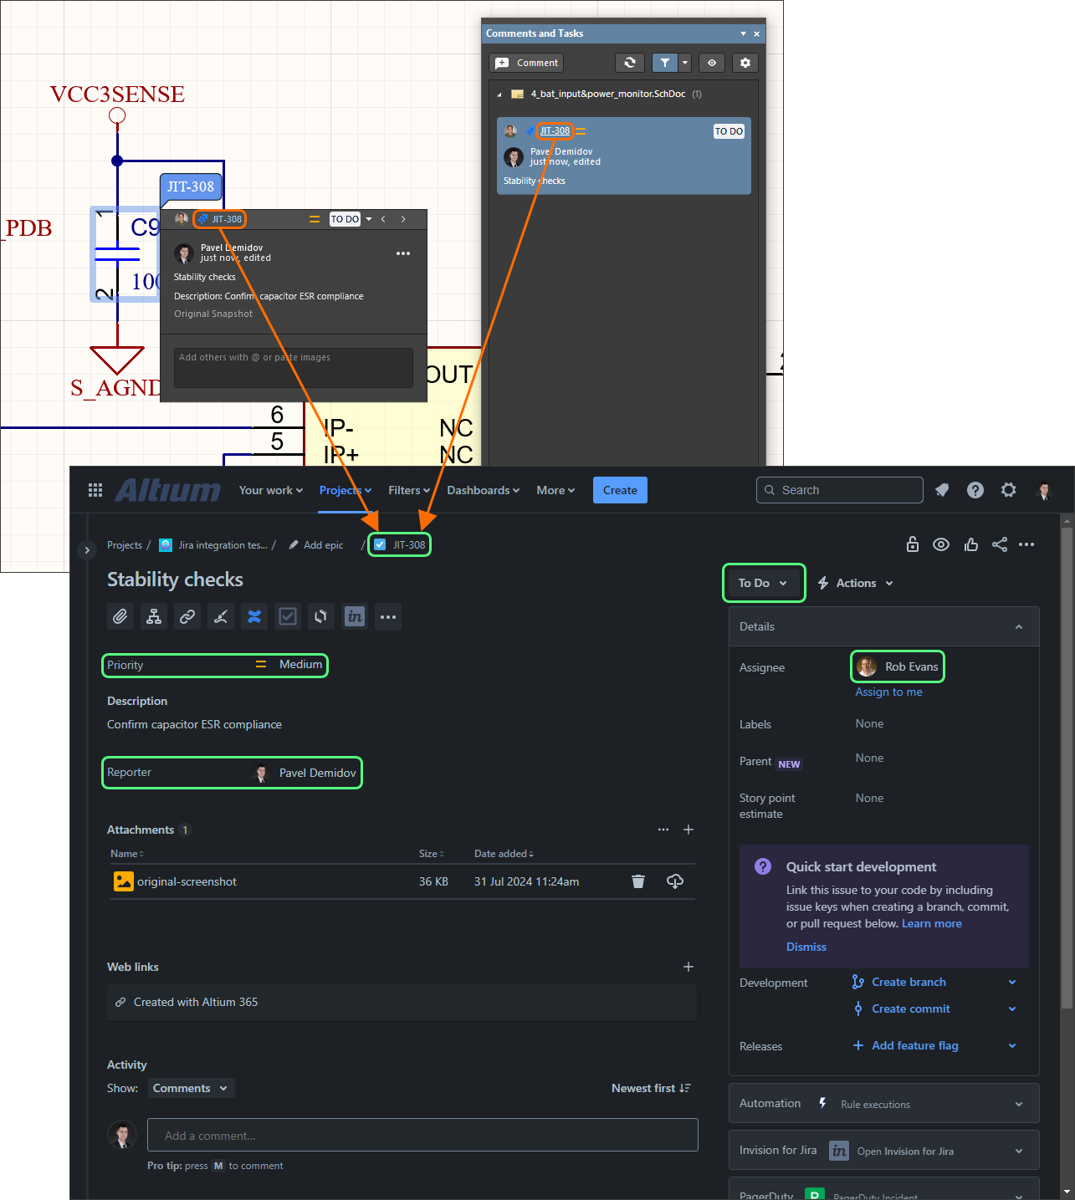Screen dimensions: 1075x1200
Task: Open the comment popup ellipsis menu
Action: [x=403, y=253]
